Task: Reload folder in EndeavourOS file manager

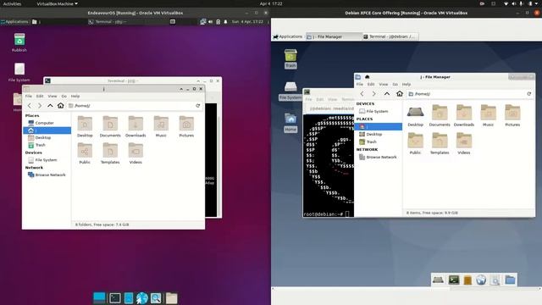Action: coord(197,105)
